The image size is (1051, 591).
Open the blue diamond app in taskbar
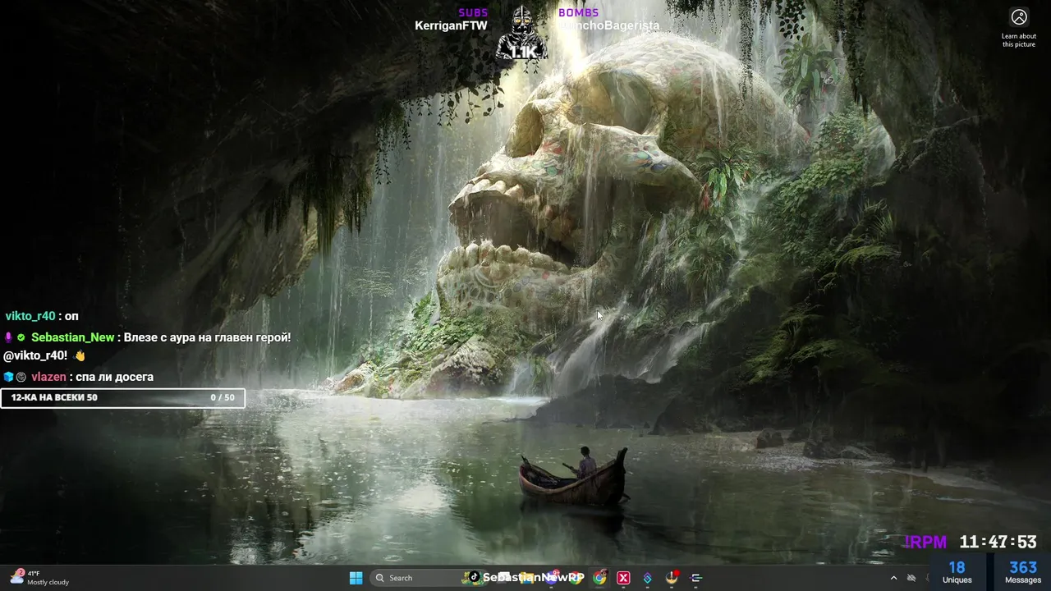648,578
